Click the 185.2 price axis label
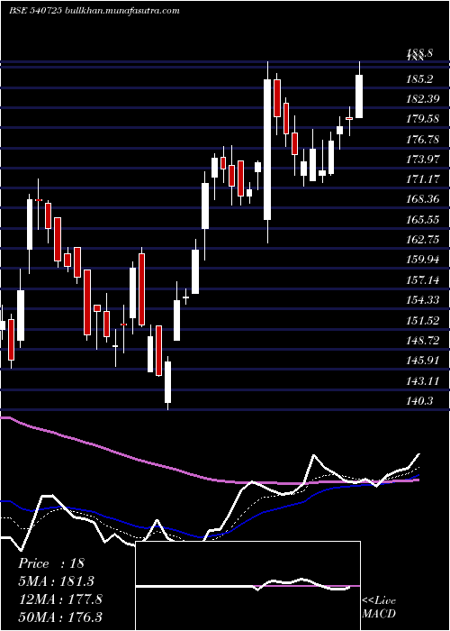 [x=420, y=79]
